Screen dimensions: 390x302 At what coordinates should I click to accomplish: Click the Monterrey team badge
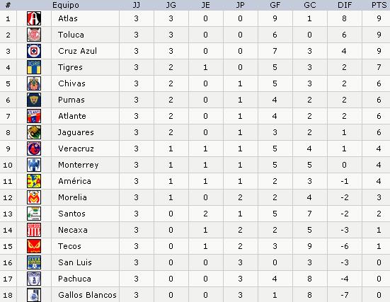click(34, 165)
